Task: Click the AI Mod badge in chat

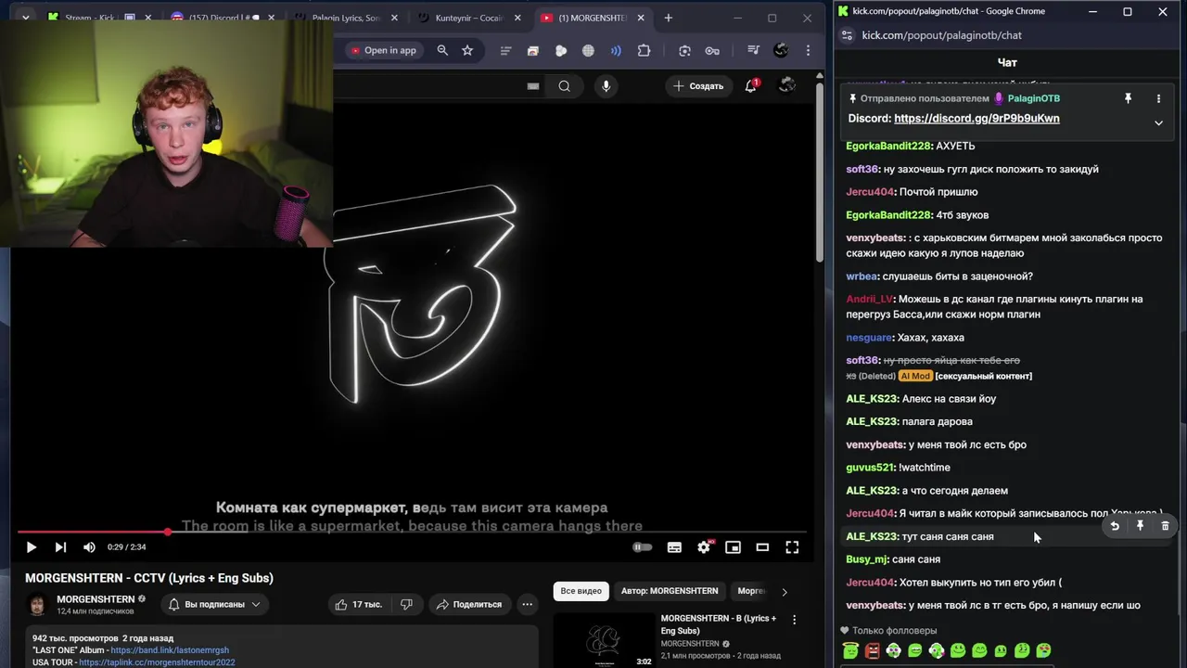Action: 914,376
